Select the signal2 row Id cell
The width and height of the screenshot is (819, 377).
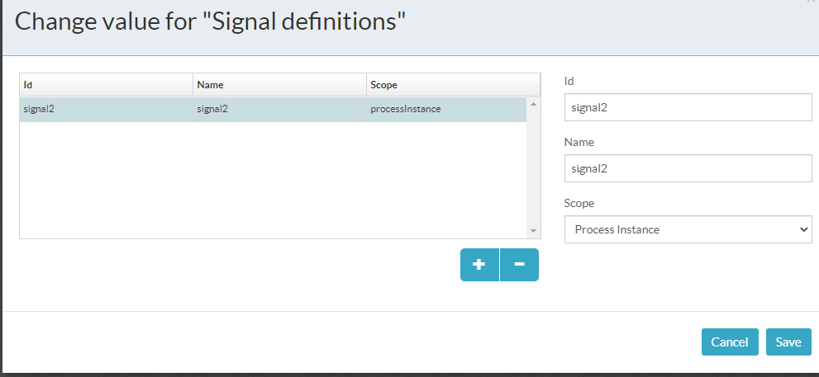point(106,109)
